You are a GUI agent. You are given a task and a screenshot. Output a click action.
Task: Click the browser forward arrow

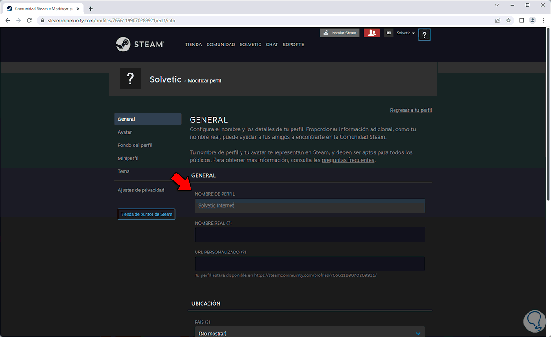tap(19, 21)
